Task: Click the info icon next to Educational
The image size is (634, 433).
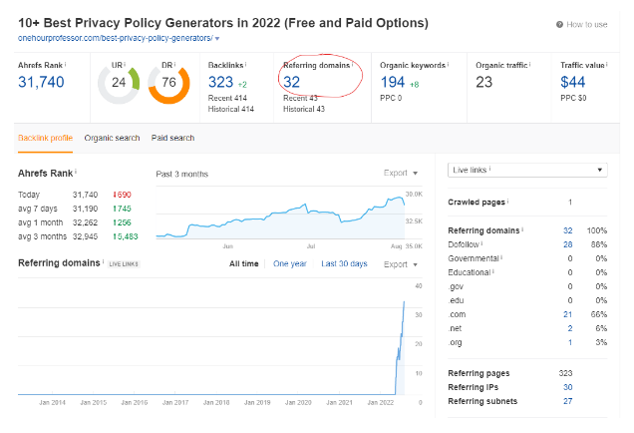Action: point(493,271)
